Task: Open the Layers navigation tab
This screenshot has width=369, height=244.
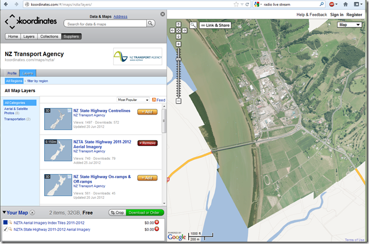Action: (x=29, y=37)
